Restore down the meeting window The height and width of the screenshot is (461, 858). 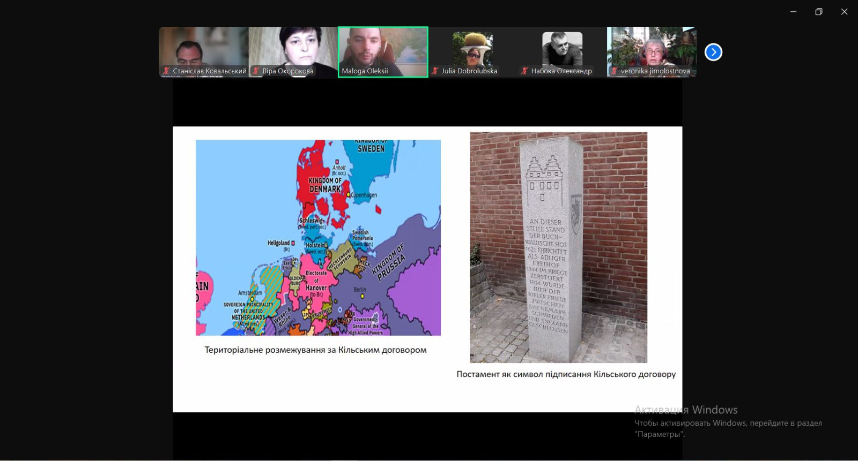[x=819, y=12]
